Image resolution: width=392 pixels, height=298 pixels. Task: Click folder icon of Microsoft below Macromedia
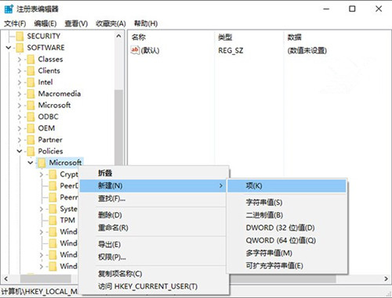[x=31, y=105]
